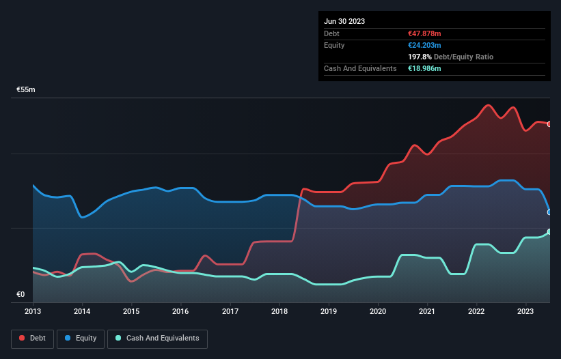The width and height of the screenshot is (561, 359).
Task: Click the blue Equity endpoint marker
Action: pyautogui.click(x=549, y=212)
